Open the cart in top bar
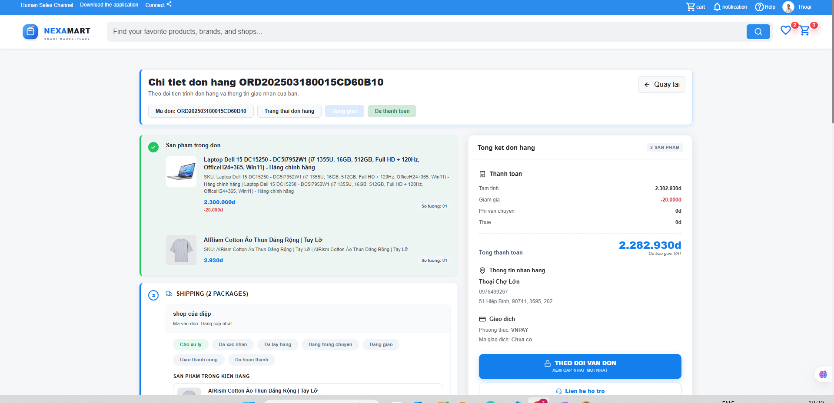The height and width of the screenshot is (403, 834). 695,7
